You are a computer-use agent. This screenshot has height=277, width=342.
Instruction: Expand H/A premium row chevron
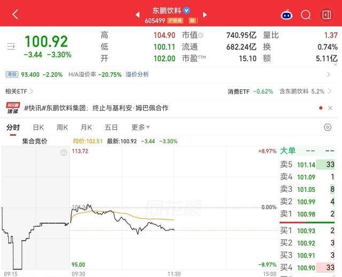click(329, 75)
